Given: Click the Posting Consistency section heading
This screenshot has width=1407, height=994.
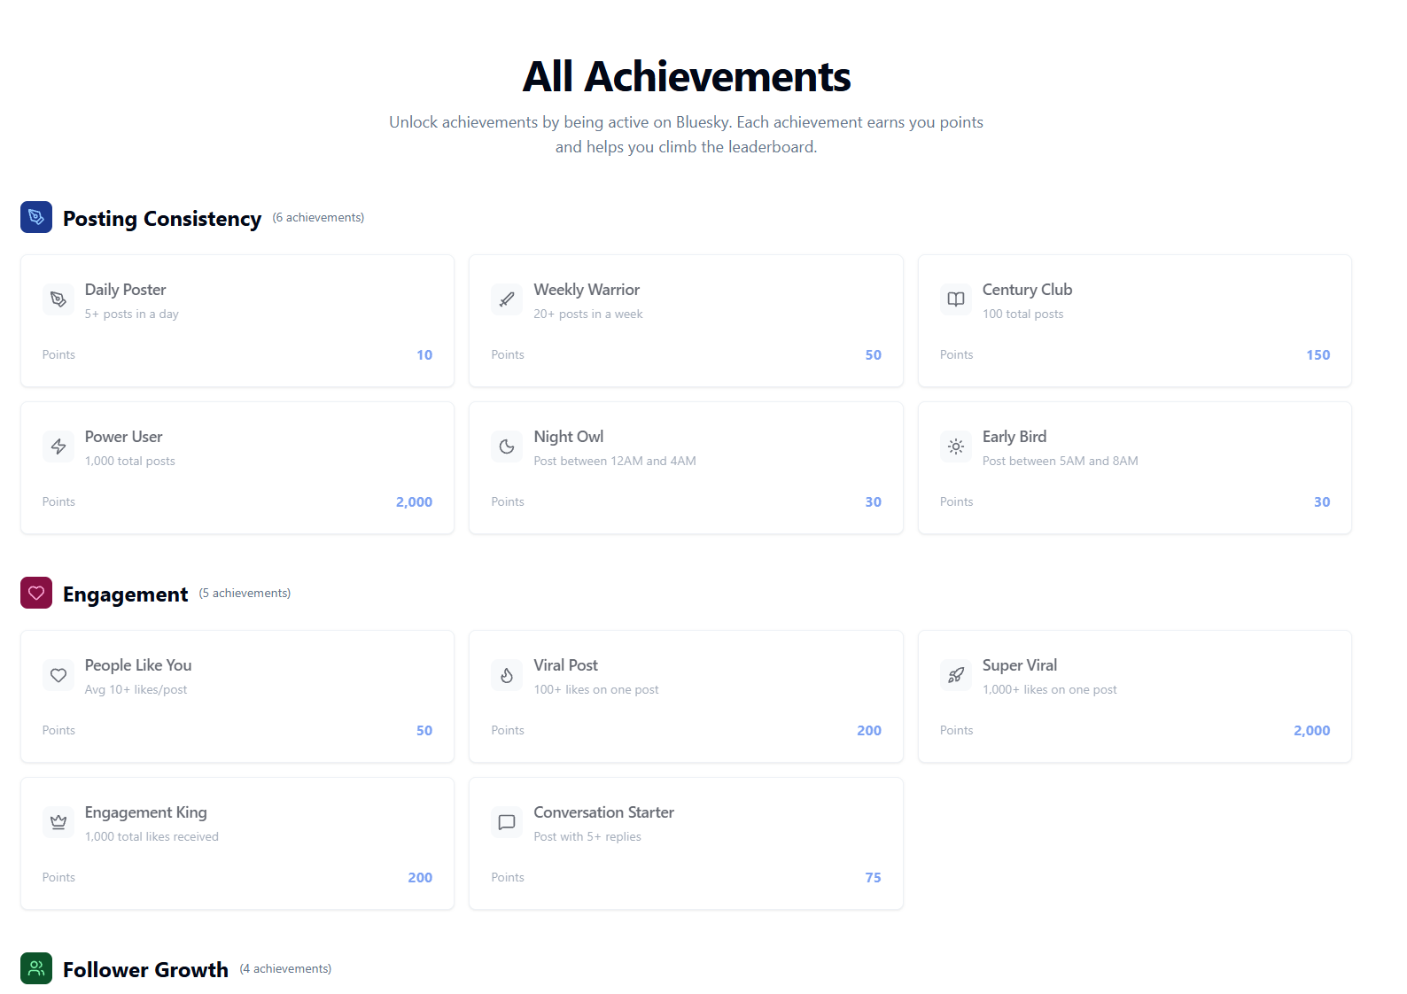Looking at the screenshot, I should coord(162,218).
